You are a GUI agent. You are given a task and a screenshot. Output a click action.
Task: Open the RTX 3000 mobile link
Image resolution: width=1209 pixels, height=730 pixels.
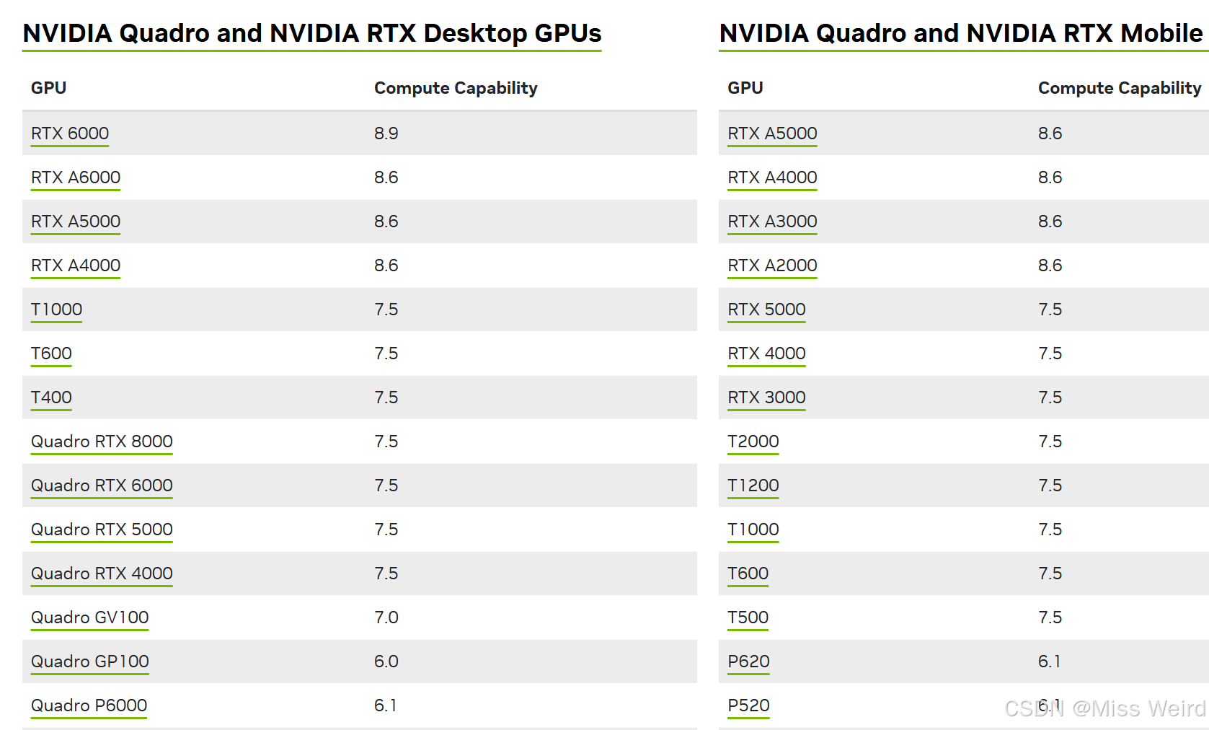[766, 397]
